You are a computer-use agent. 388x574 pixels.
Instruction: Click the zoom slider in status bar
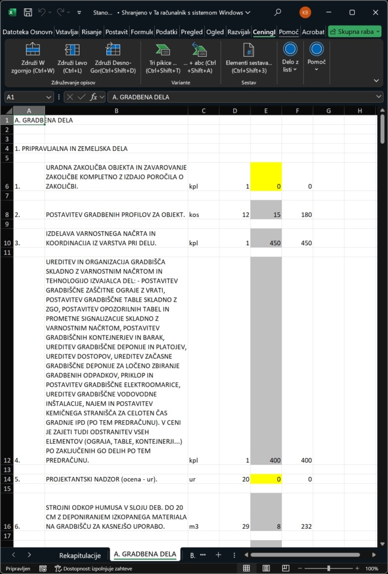coord(328,568)
